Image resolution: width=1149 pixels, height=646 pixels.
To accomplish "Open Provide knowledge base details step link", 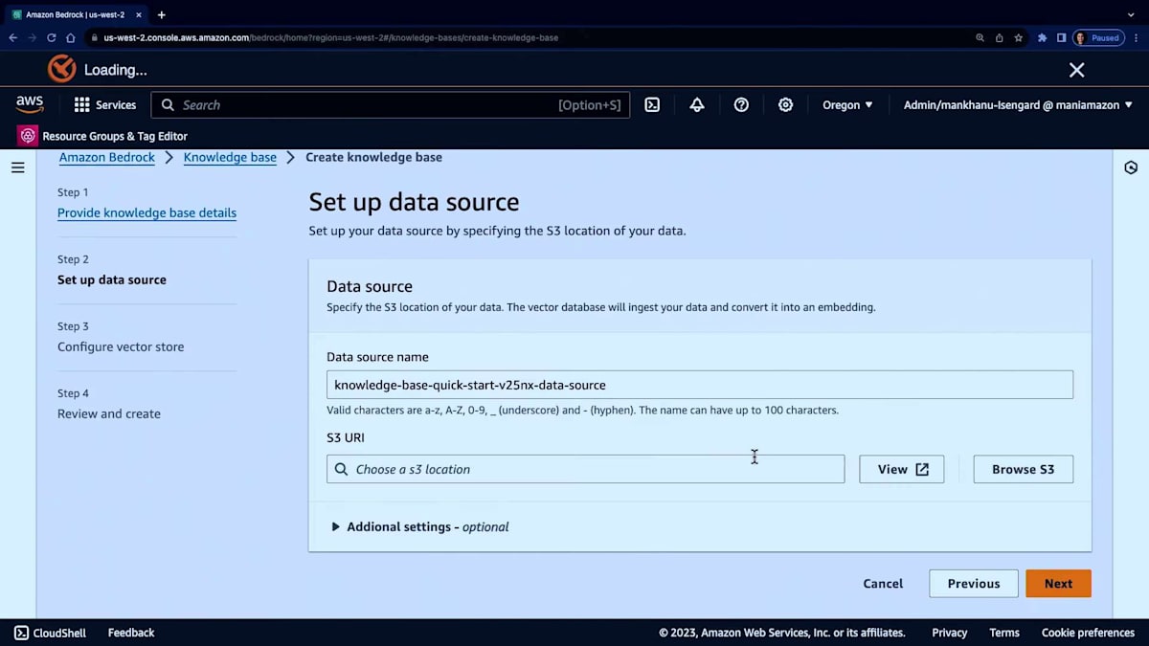I will point(146,212).
